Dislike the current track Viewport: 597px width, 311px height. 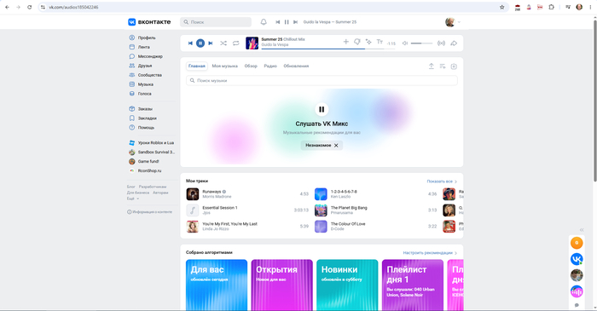click(x=357, y=42)
